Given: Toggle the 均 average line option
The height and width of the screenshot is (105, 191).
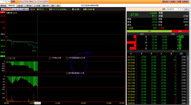Looking at the screenshot, I should click(x=10, y=9).
